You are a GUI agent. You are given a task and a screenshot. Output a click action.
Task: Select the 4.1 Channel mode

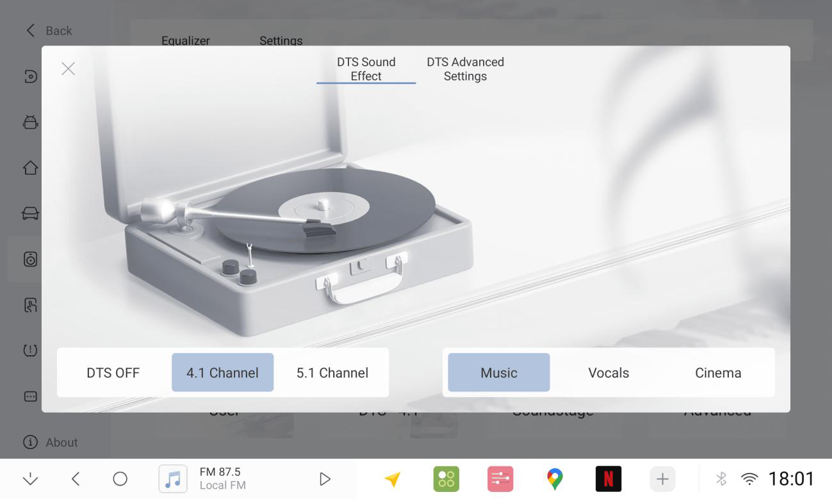222,372
